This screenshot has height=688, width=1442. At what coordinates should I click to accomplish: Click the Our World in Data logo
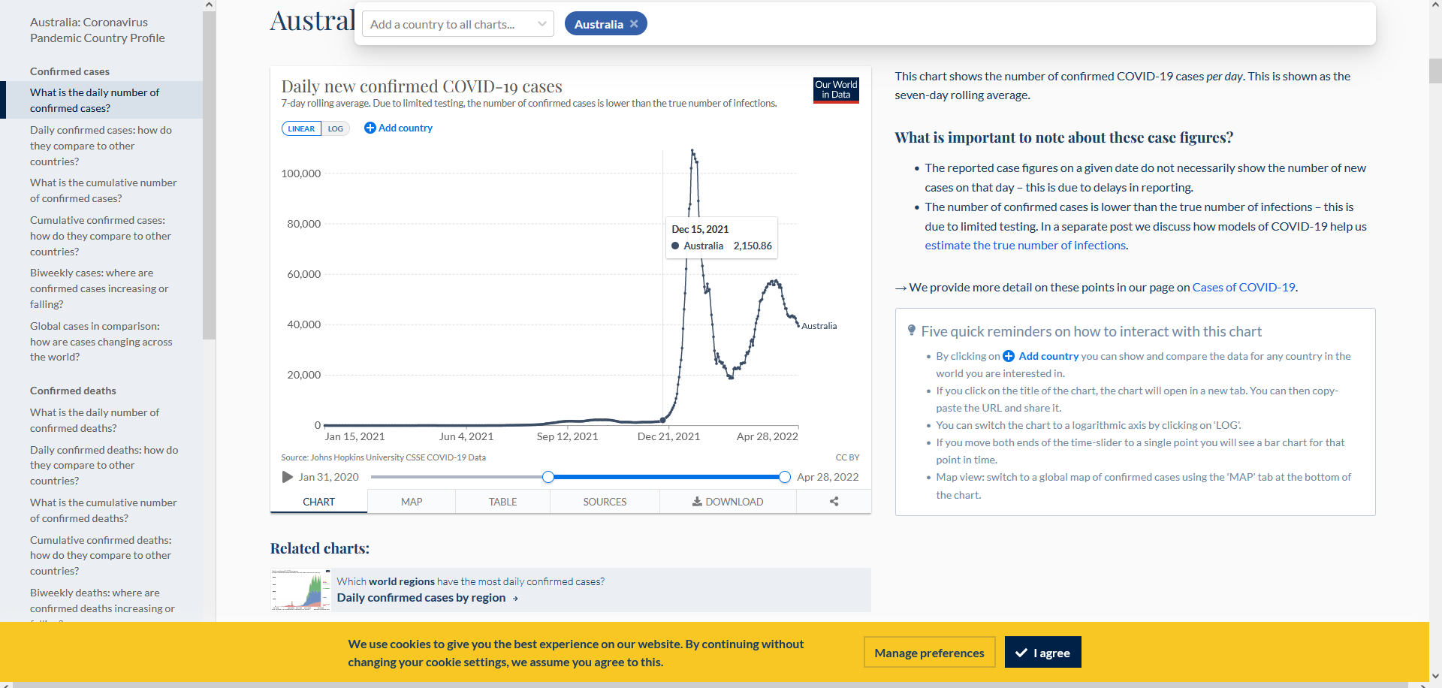[836, 90]
